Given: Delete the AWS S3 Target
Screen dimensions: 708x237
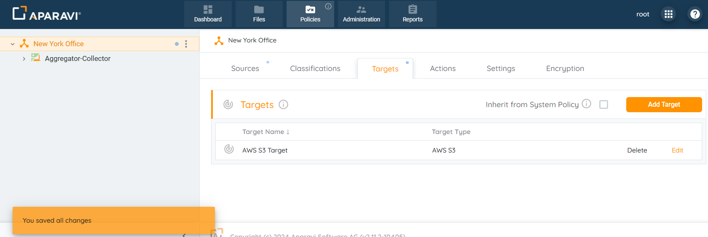Looking at the screenshot, I should (x=637, y=150).
